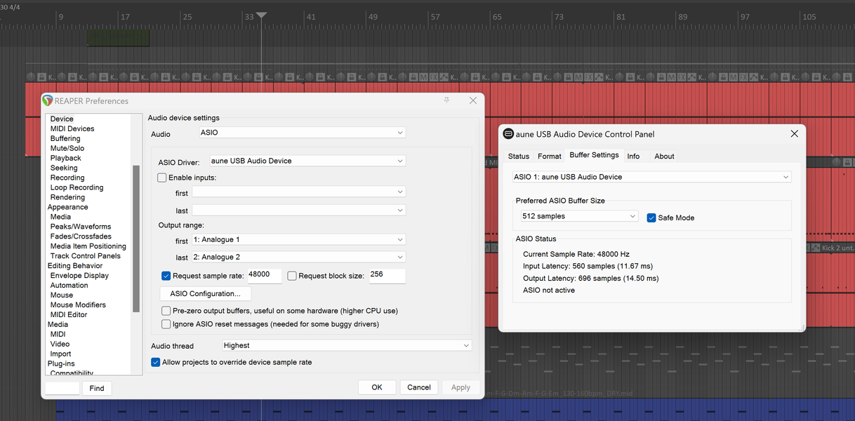The height and width of the screenshot is (421, 855).
Task: Click OK in REAPER Preferences
Action: click(x=377, y=387)
